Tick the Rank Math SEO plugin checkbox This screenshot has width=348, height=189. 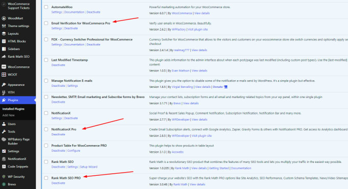(46, 162)
